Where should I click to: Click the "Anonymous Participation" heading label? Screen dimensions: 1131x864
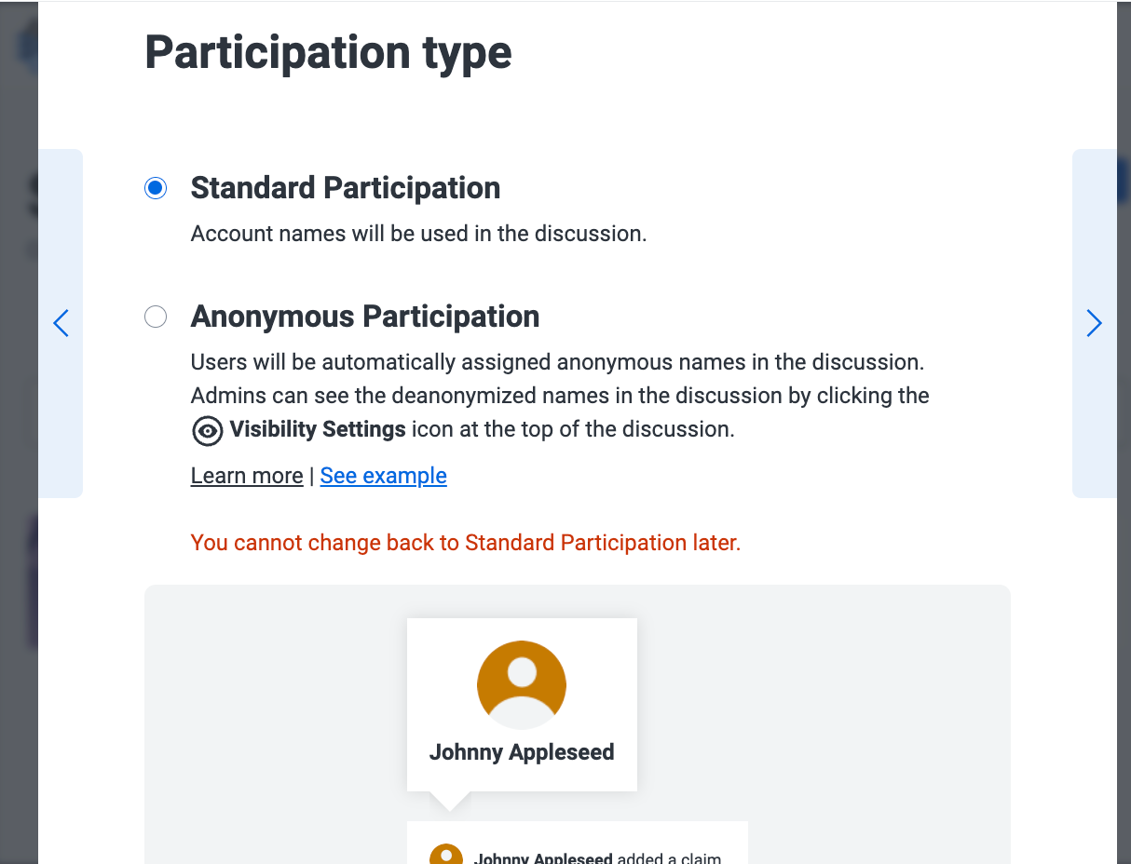click(x=364, y=317)
